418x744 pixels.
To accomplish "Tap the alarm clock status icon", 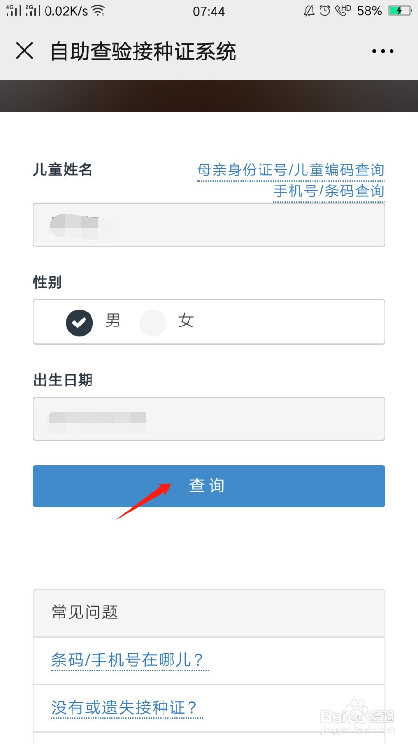I will (325, 11).
